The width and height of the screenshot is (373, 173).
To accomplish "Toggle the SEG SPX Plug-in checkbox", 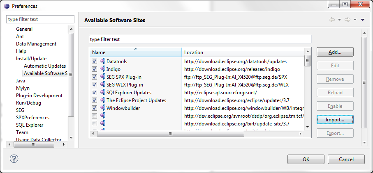I will pos(95,77).
